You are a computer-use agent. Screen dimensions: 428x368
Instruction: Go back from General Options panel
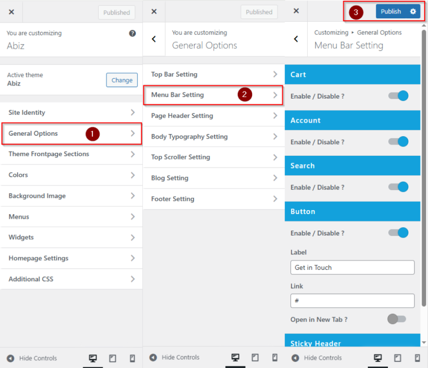(154, 39)
